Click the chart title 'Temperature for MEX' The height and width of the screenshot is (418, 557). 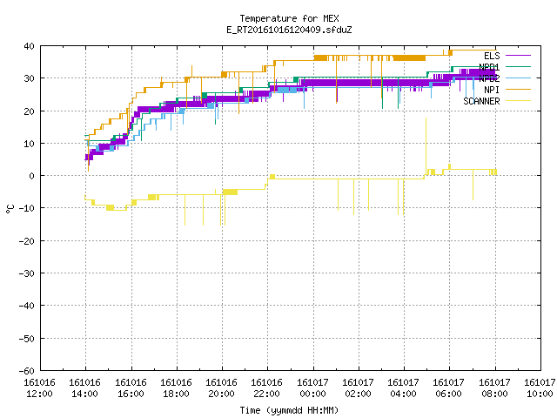[x=289, y=18]
